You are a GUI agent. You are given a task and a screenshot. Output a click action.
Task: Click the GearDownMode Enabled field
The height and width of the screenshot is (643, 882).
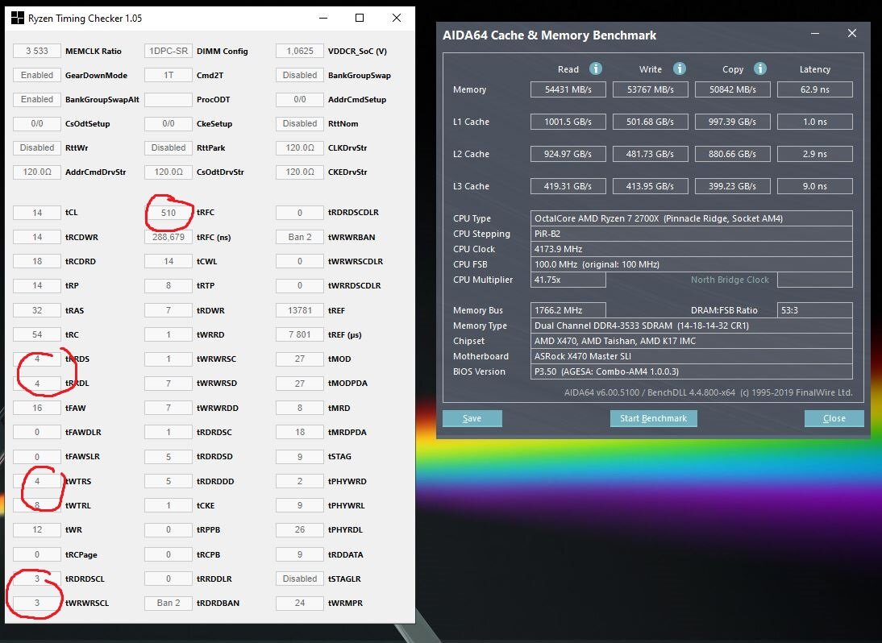click(x=37, y=75)
